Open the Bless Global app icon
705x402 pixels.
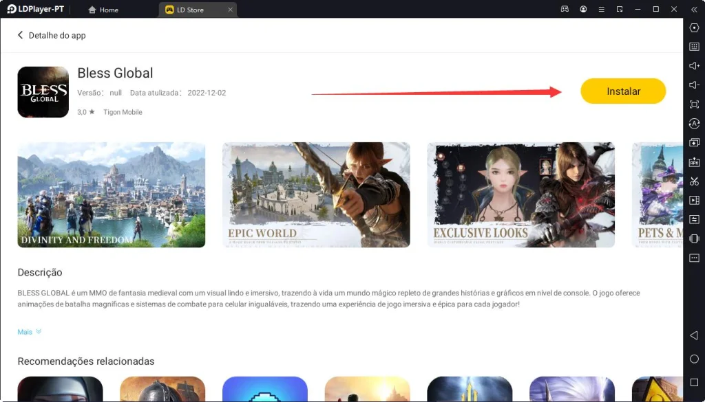click(x=43, y=92)
